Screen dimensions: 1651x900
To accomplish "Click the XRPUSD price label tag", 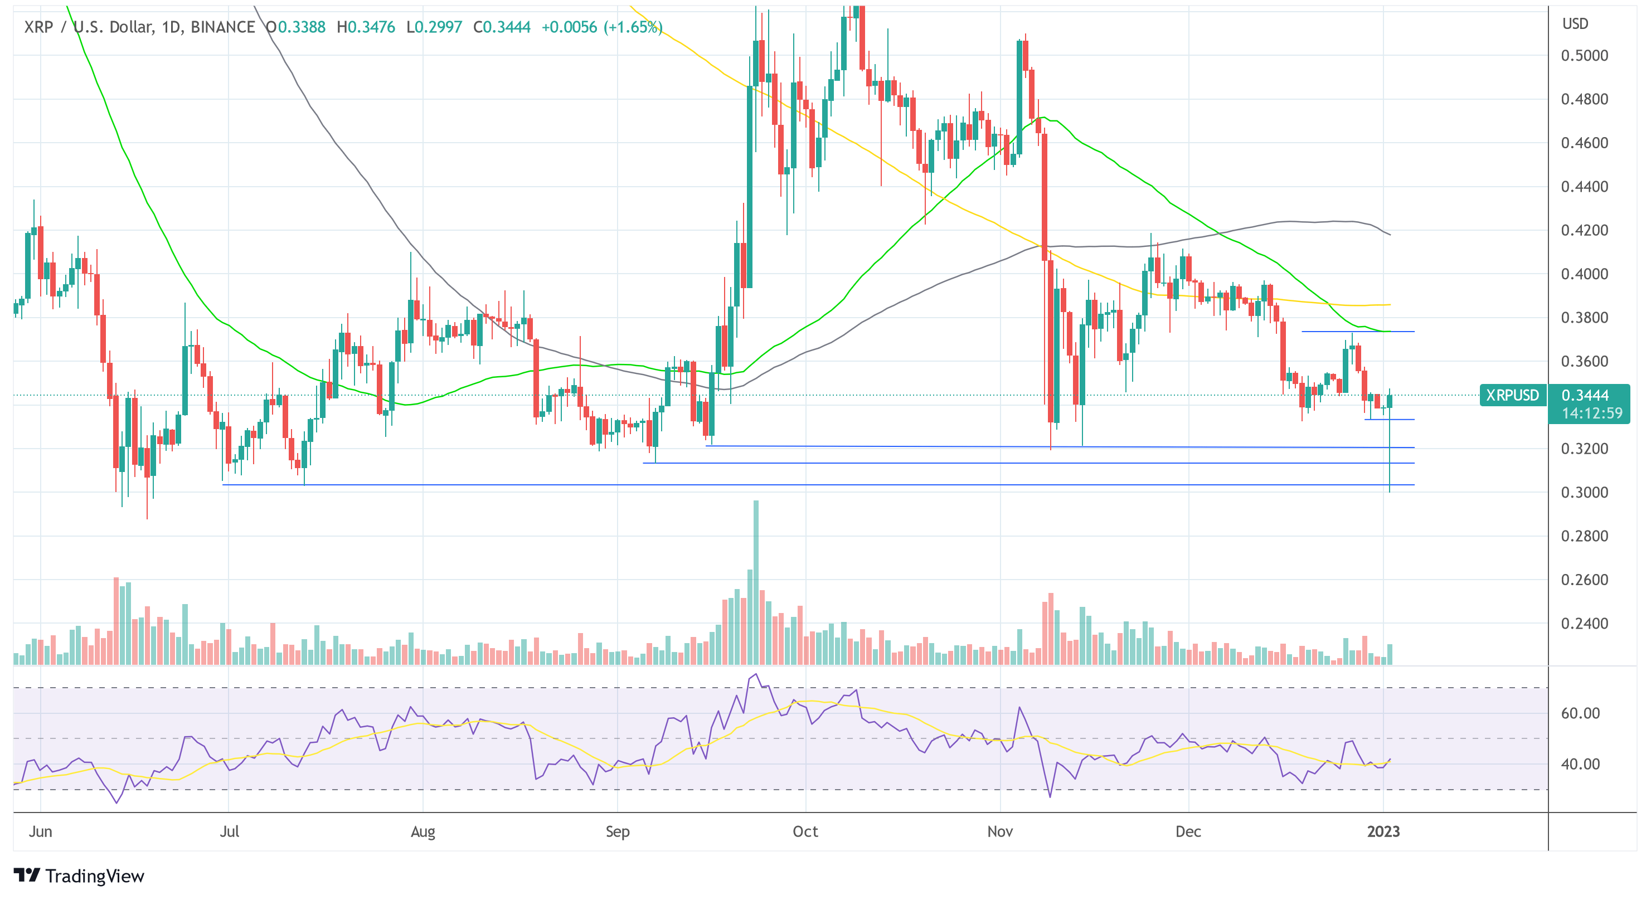I will (1513, 395).
